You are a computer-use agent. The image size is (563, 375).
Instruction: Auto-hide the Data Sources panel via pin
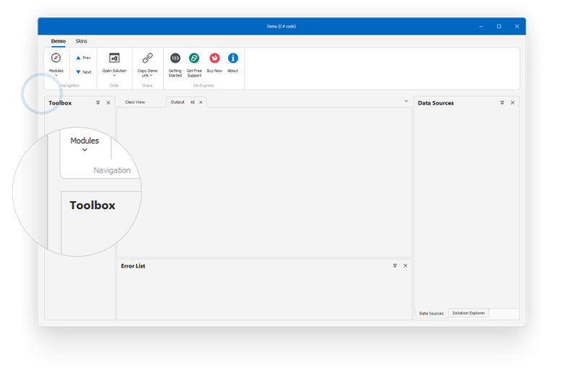pos(502,102)
